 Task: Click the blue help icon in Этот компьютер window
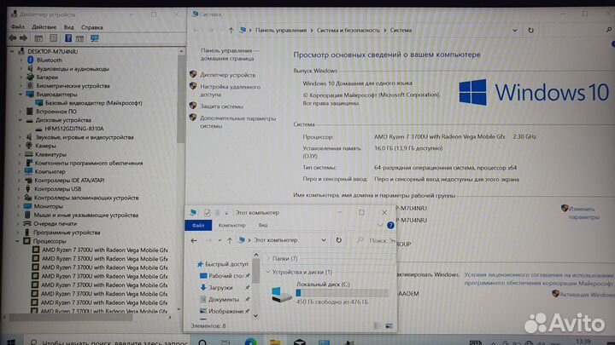pos(390,225)
